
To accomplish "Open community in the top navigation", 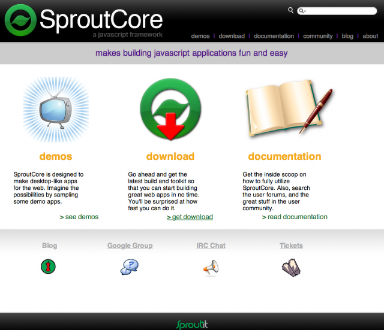I will (317, 36).
